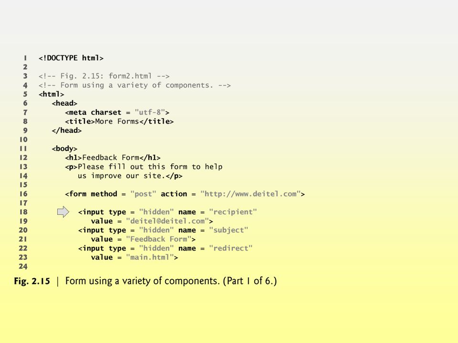Click the closing head tag
The width and height of the screenshot is (458, 343).
pyautogui.click(x=67, y=131)
